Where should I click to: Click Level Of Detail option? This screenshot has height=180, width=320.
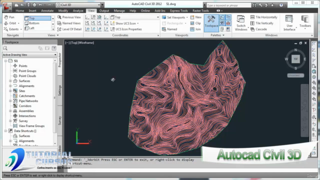(69, 29)
